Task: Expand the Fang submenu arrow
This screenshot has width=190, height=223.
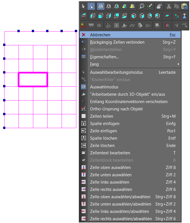Action: click(x=178, y=64)
